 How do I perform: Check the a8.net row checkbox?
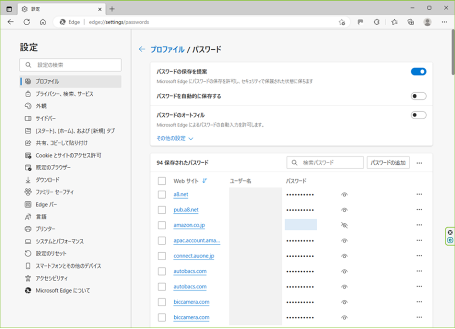(x=162, y=195)
